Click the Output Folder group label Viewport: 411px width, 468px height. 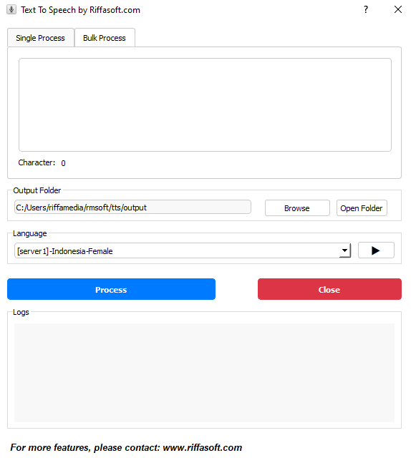click(37, 190)
